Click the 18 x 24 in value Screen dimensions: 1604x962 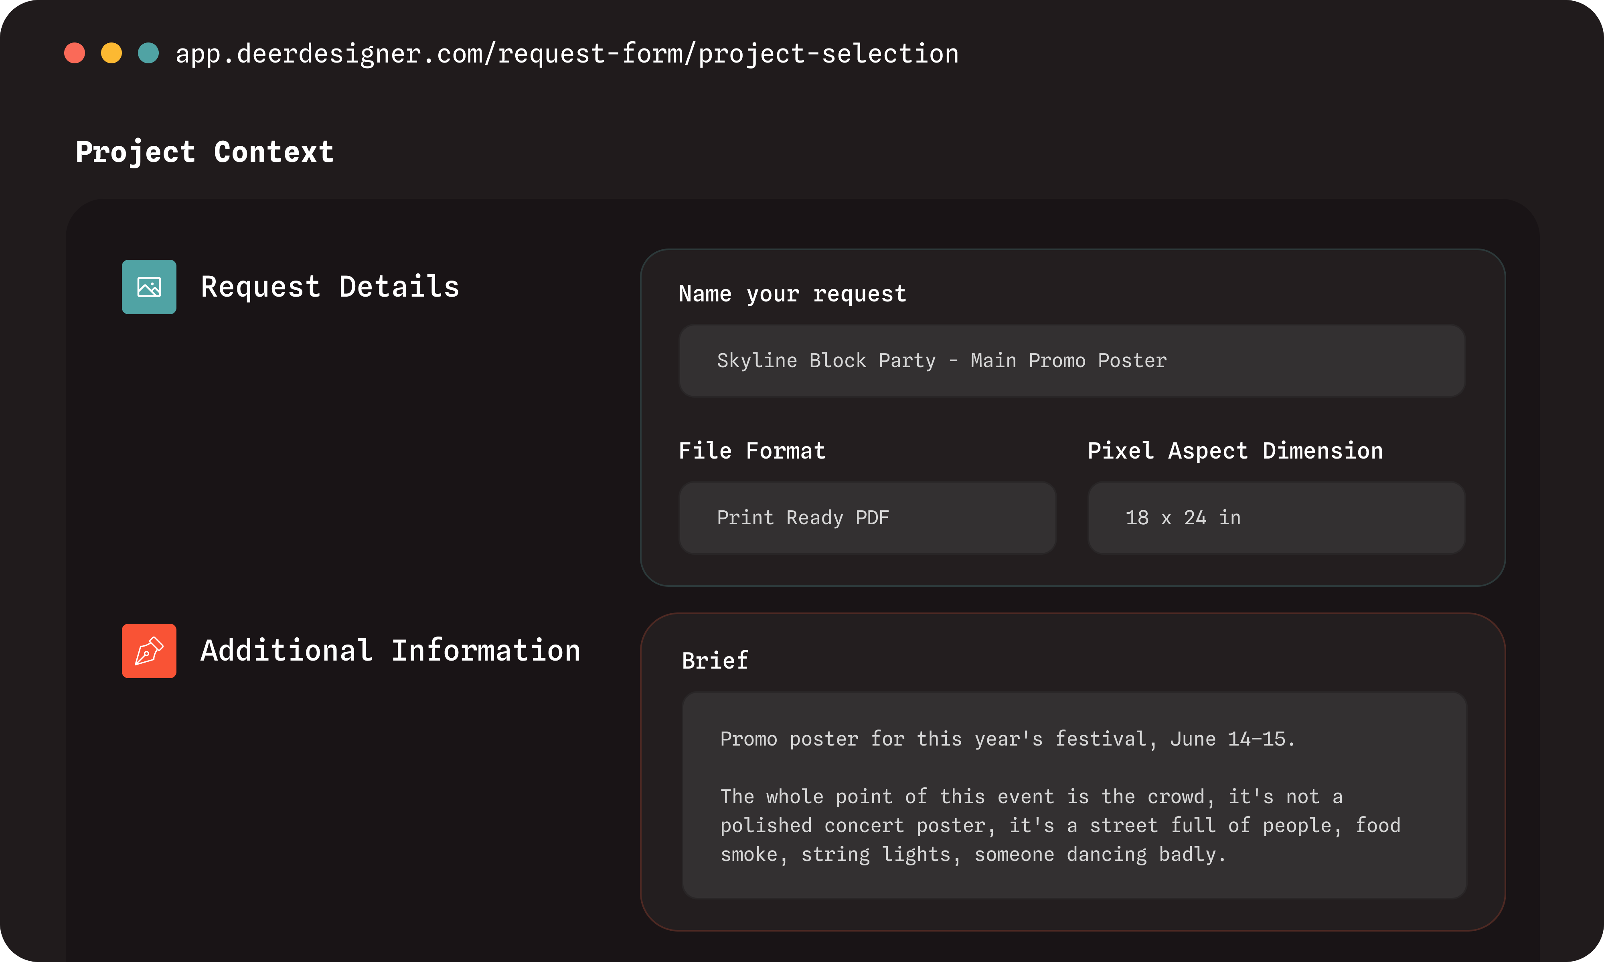point(1183,517)
